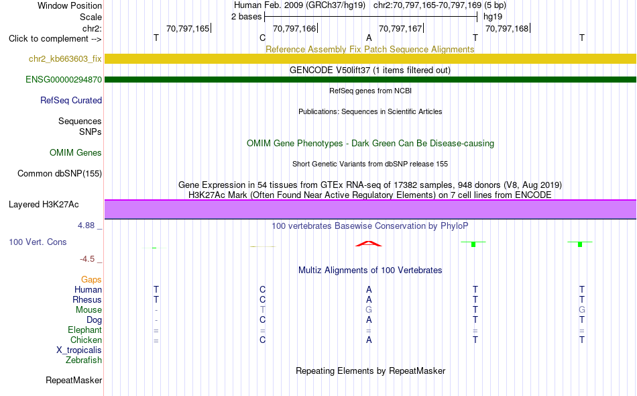637x396 pixels.
Task: Click the base C in the complement row
Action: point(262,38)
